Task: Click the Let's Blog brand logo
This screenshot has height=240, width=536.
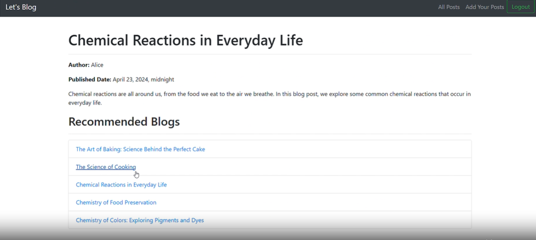Action: tap(21, 7)
